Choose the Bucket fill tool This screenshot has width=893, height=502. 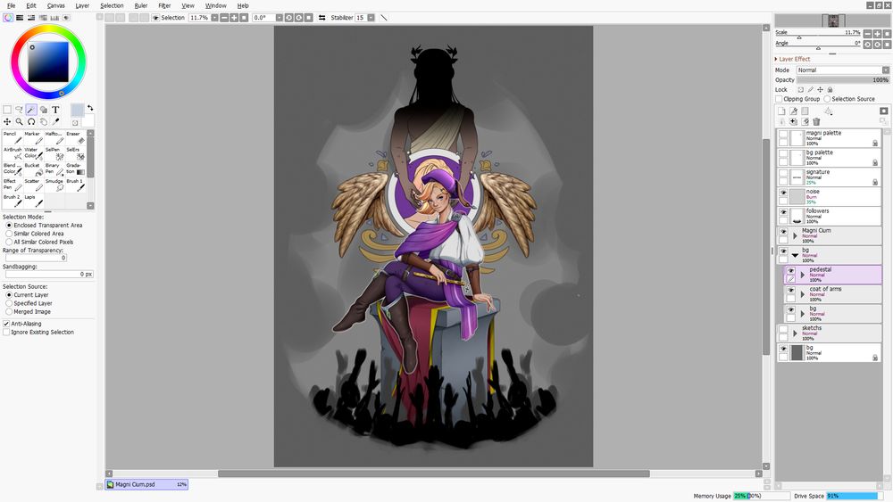click(x=33, y=169)
